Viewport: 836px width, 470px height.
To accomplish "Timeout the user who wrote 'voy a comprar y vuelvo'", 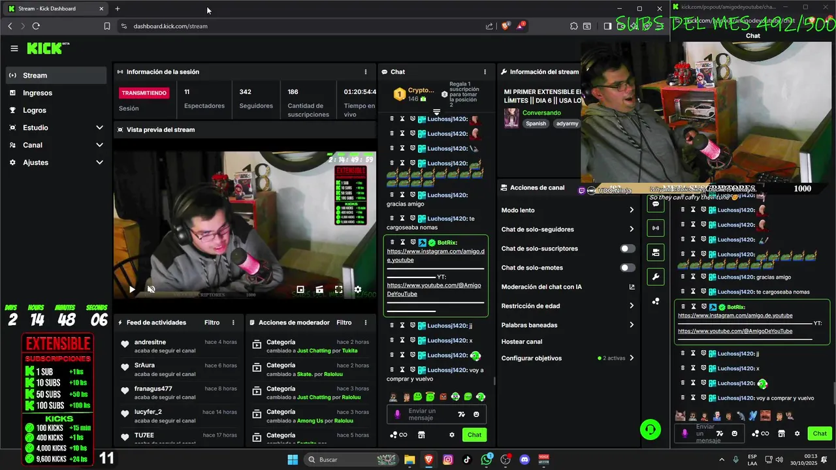I will point(402,369).
